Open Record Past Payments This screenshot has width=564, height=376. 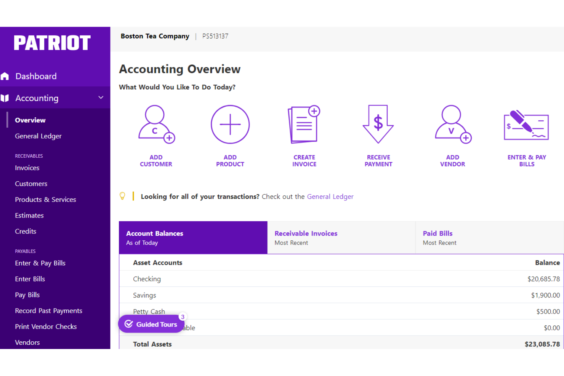point(48,311)
